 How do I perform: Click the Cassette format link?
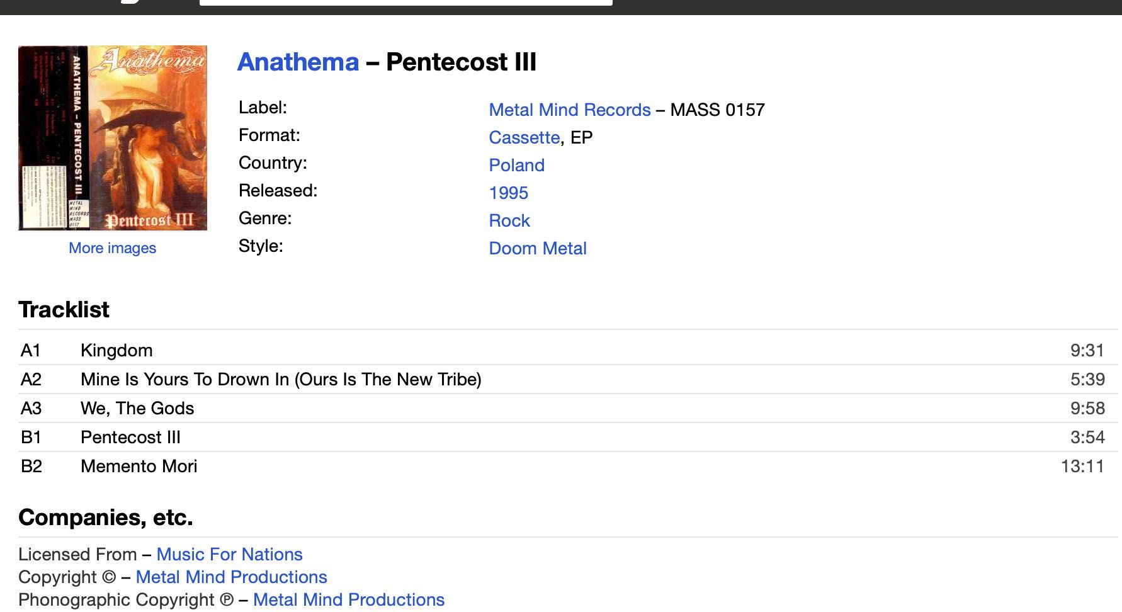(524, 137)
